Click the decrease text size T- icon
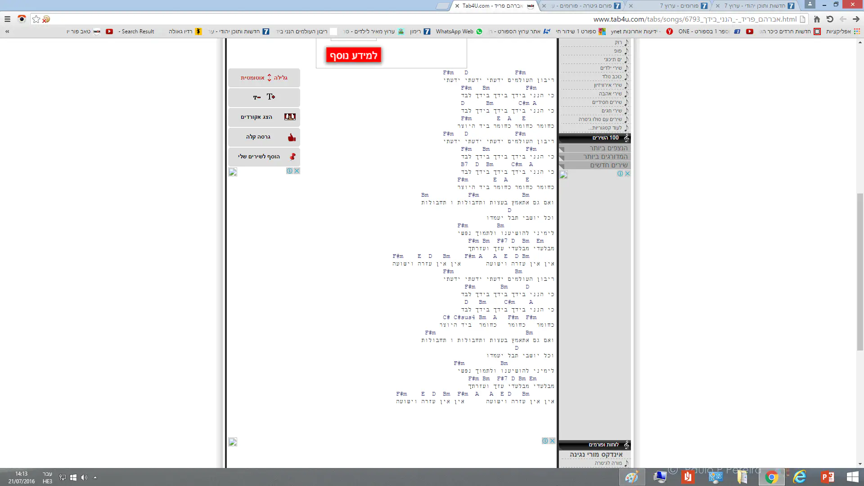864x486 pixels. coord(257,97)
